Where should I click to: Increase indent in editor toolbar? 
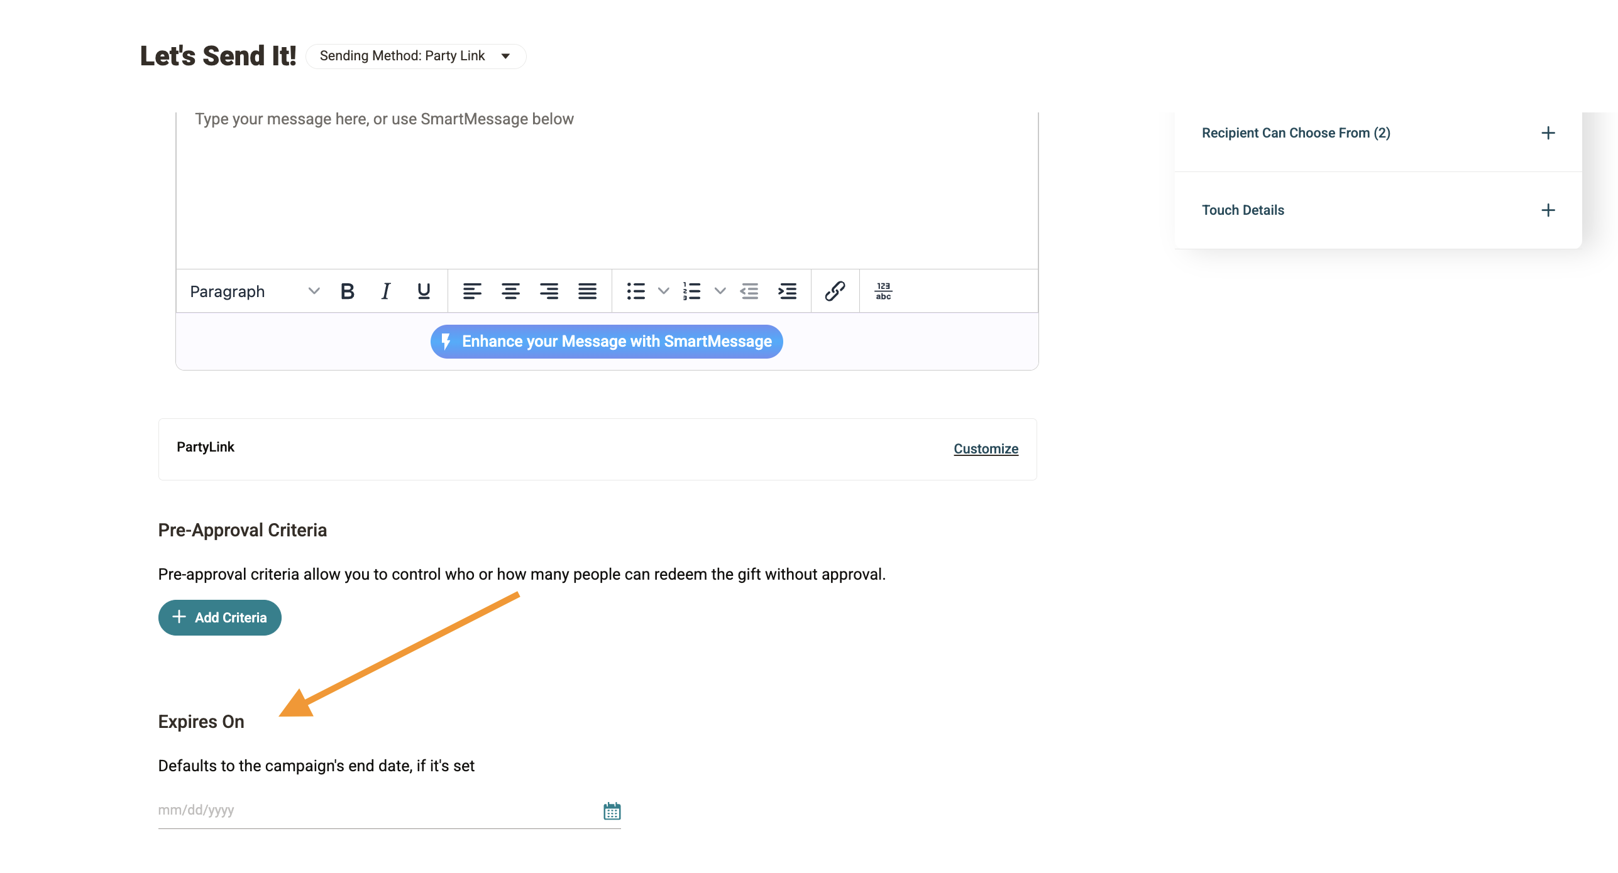(x=787, y=291)
